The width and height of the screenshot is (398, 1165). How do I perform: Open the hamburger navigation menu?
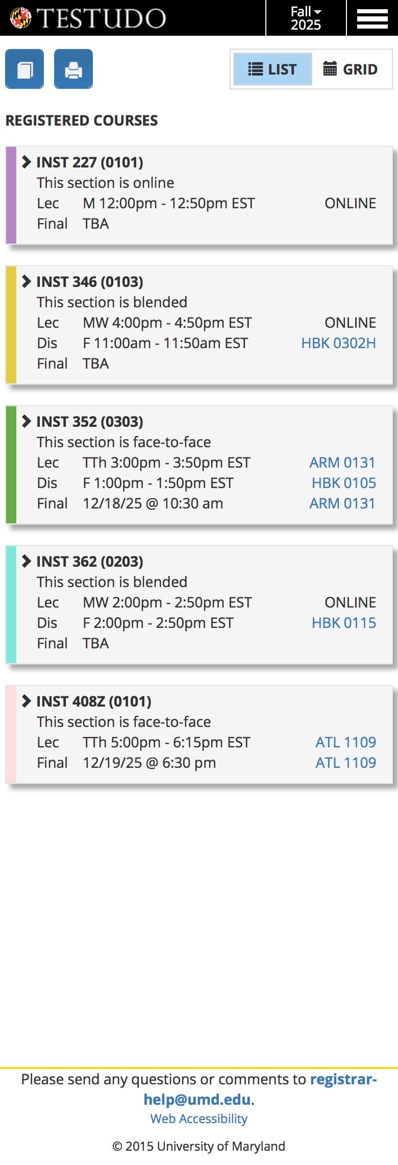click(x=372, y=18)
